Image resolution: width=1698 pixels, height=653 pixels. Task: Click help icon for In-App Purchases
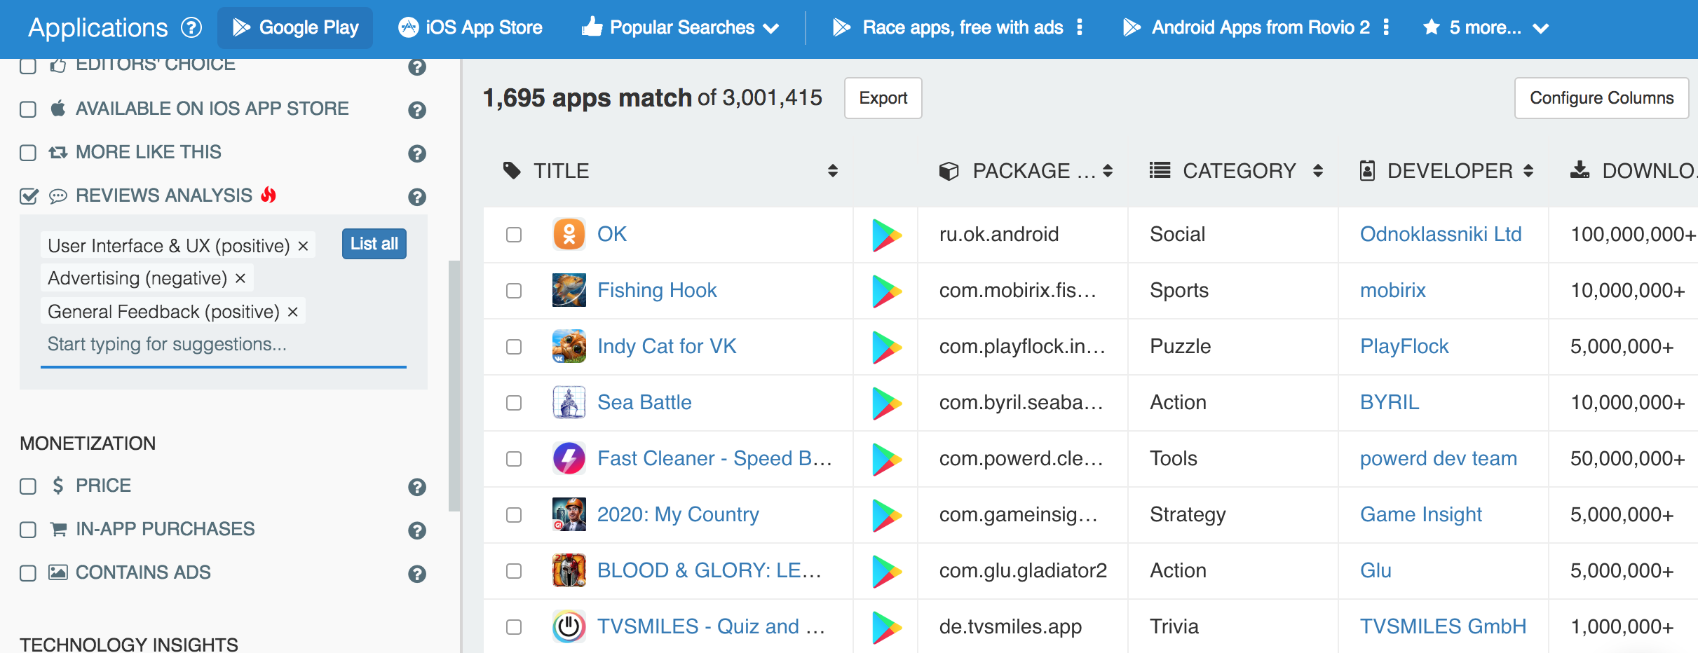(417, 530)
